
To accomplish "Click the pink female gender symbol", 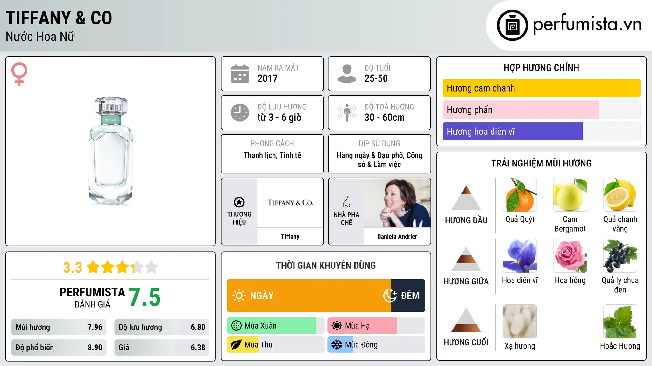I will tap(19, 74).
